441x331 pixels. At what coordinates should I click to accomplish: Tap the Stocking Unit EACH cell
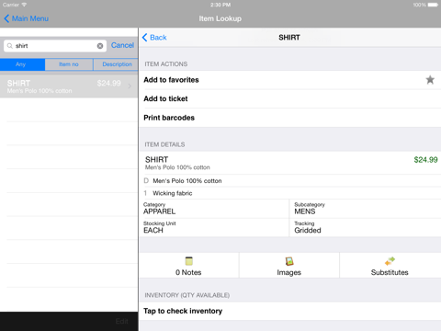click(x=214, y=228)
